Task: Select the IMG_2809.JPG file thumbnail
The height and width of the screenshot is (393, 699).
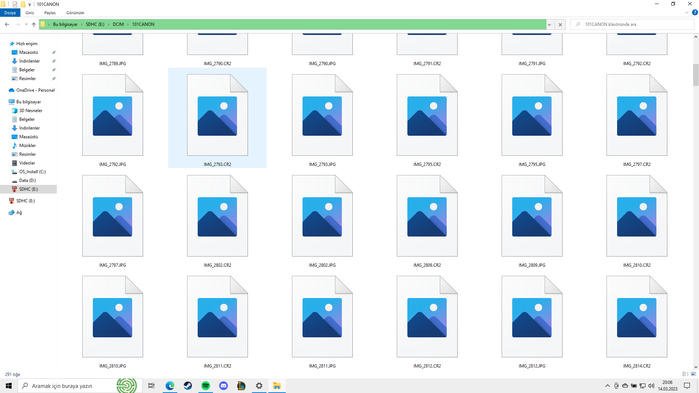Action: (x=532, y=217)
